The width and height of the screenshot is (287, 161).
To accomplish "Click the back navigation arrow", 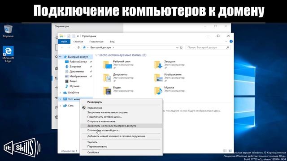I will point(62,47).
